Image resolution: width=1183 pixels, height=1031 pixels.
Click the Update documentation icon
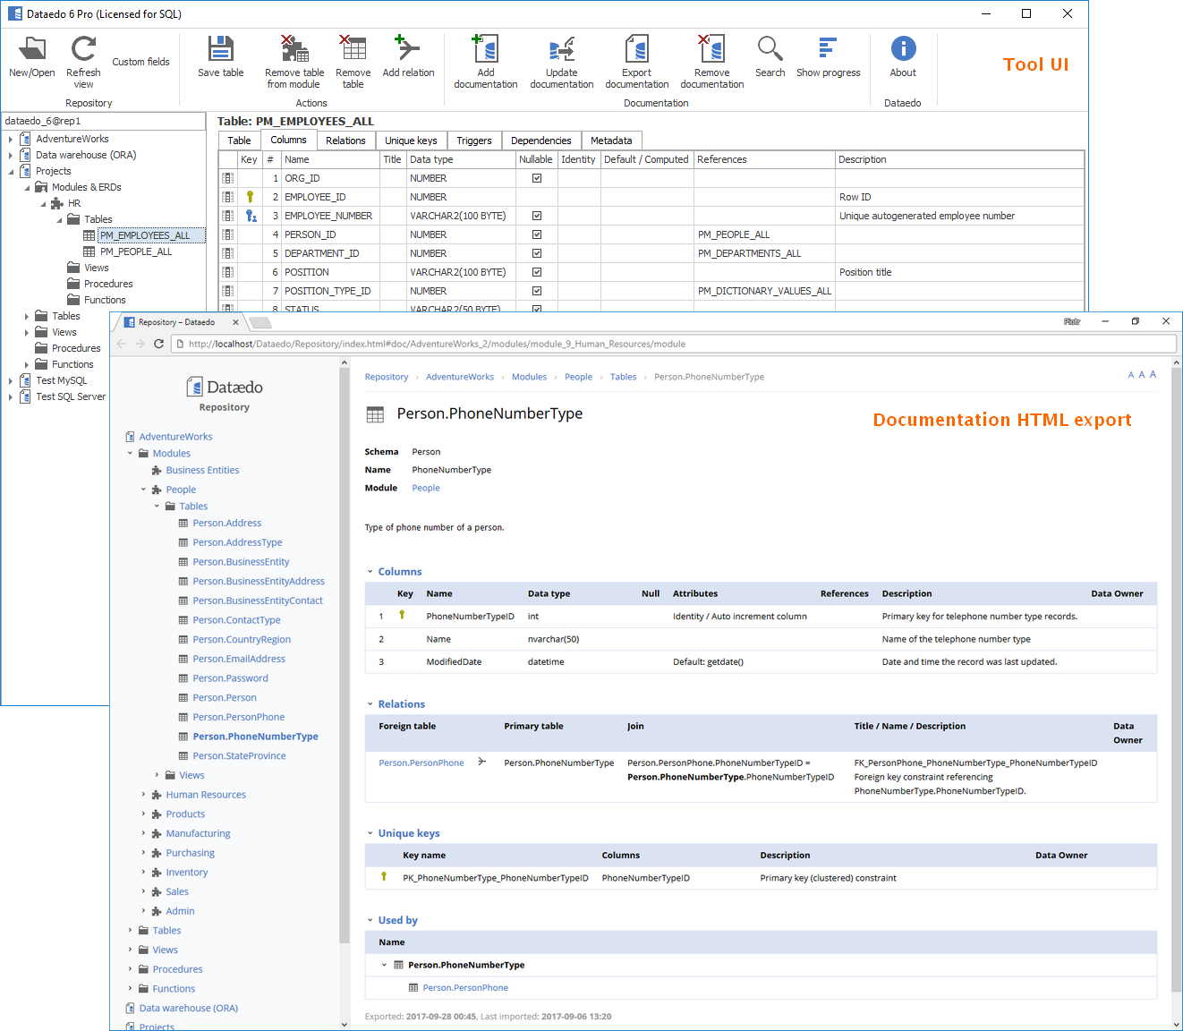(x=561, y=48)
